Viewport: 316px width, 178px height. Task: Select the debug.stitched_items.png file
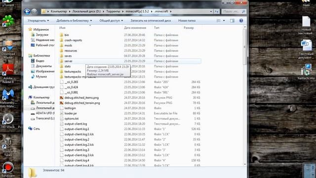[81, 98]
